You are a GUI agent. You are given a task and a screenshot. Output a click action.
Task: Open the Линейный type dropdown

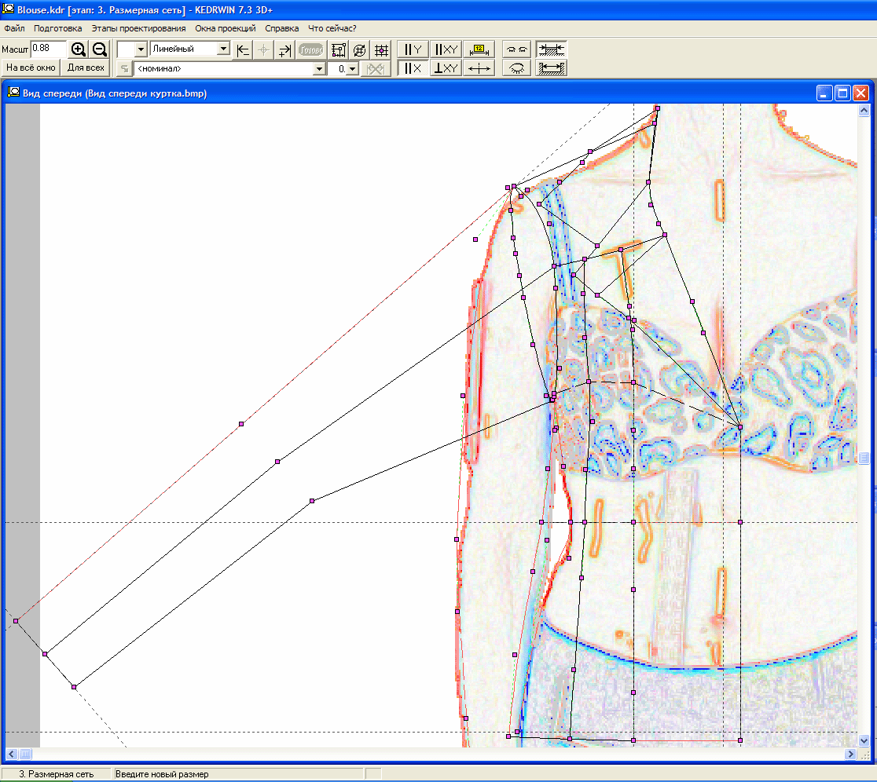tap(223, 49)
